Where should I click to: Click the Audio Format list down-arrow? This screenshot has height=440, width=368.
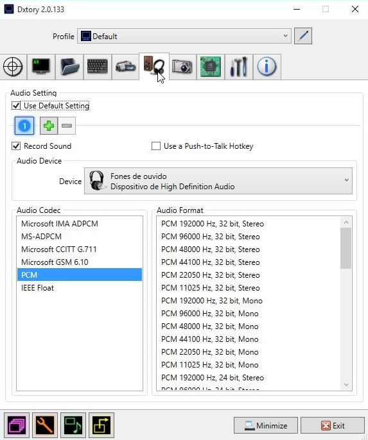[346, 384]
